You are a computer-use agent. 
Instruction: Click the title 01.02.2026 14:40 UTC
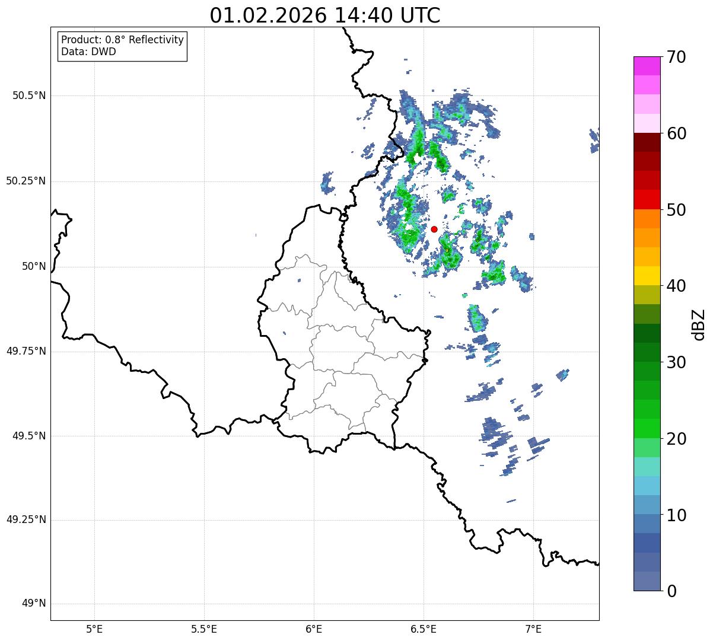click(x=325, y=15)
